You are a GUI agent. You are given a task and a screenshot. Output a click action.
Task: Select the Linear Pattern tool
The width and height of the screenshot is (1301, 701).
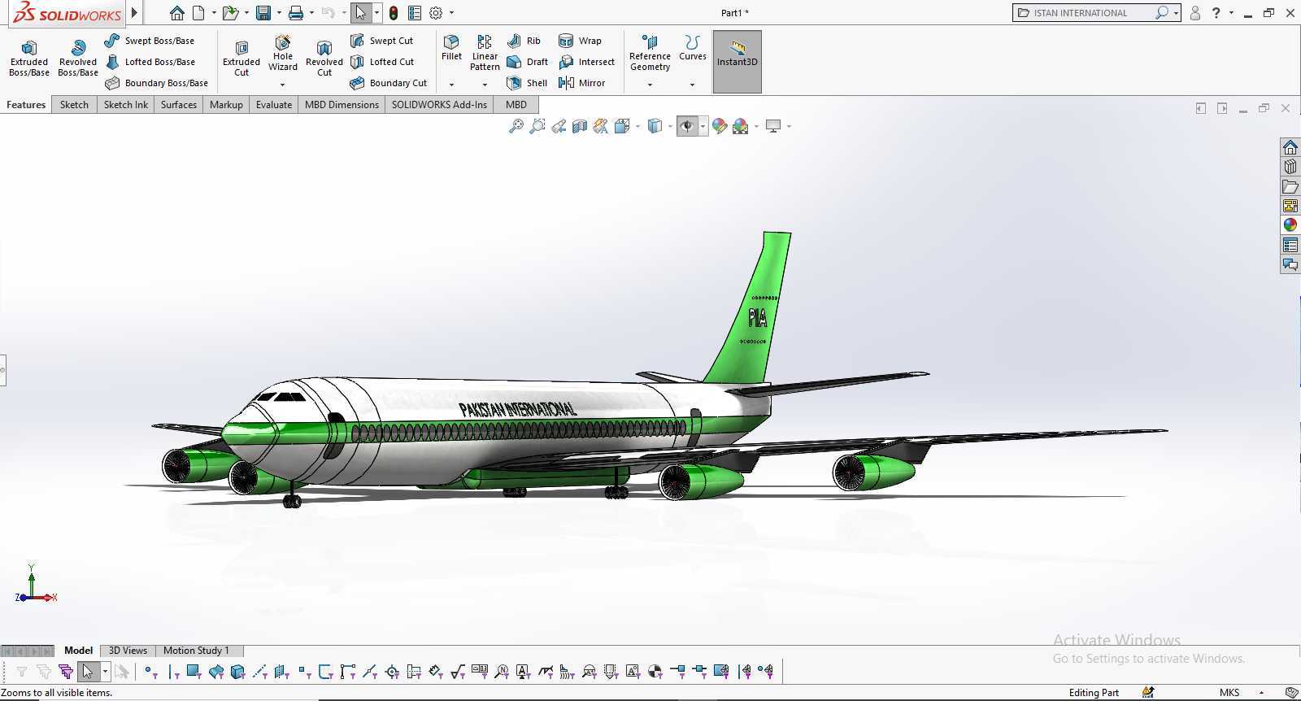click(485, 53)
